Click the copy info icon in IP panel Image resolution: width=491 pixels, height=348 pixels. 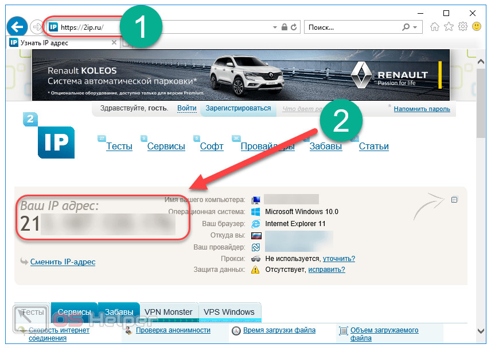[454, 200]
